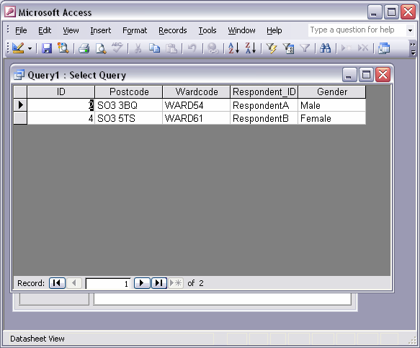Viewport: 420px width, 348px height.
Task: Apply Filter By Selection icon
Action: (x=272, y=48)
